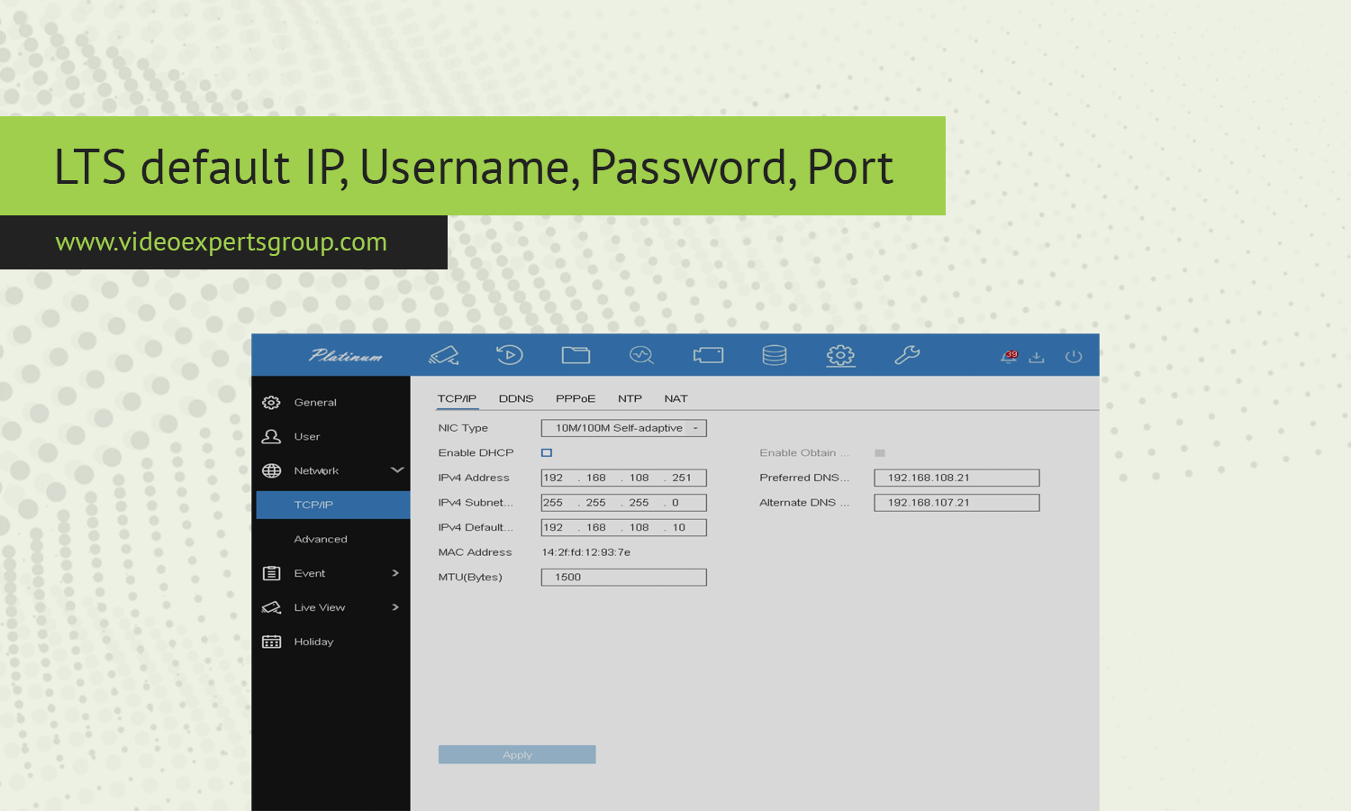Click the General gear icon in sidebar
Image resolution: width=1351 pixels, height=811 pixels.
pos(271,402)
